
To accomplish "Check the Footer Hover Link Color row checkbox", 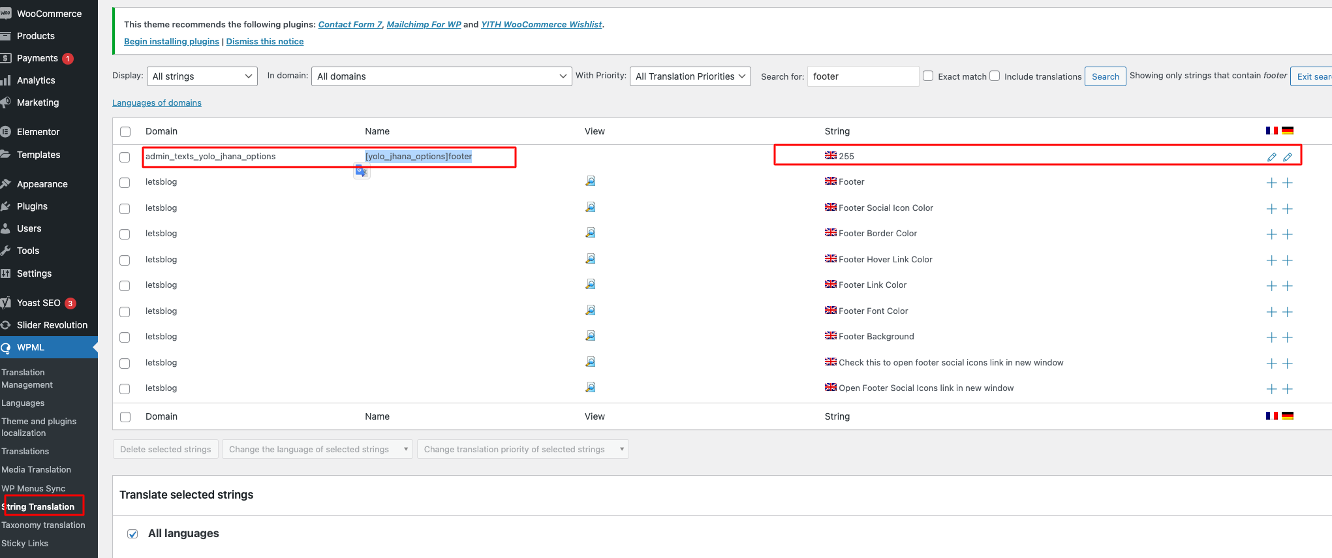I will coord(125,260).
